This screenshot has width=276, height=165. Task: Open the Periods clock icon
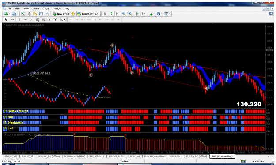point(159,14)
